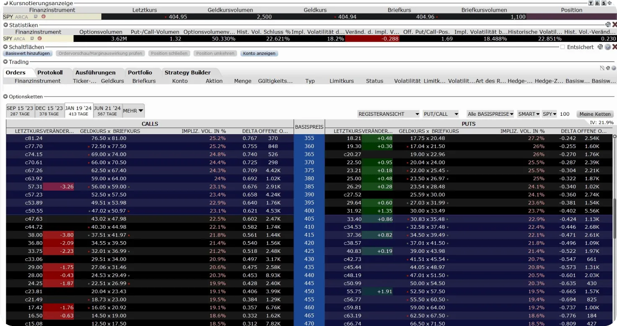Click call last price change -3.26
This screenshot has width=617, height=326.
(59, 186)
